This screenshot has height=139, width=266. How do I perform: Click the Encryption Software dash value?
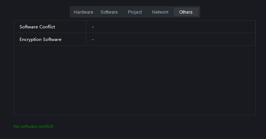point(93,40)
